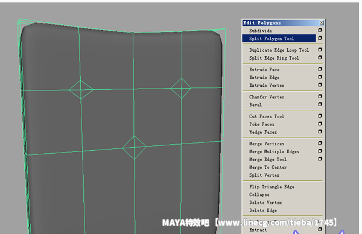Open options box for Split Polygon Tool
Screen dimensions: 362x234
[320, 38]
